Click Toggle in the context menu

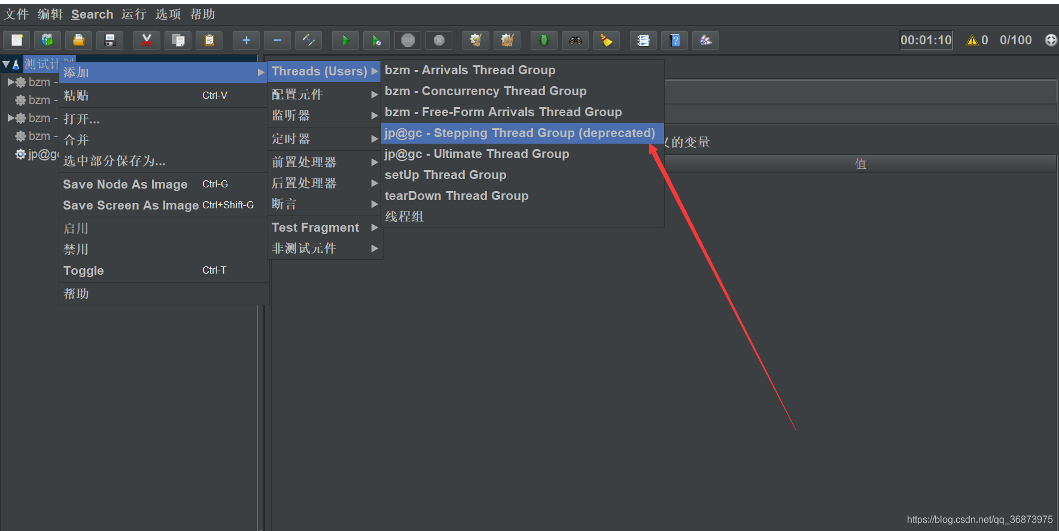coord(163,270)
